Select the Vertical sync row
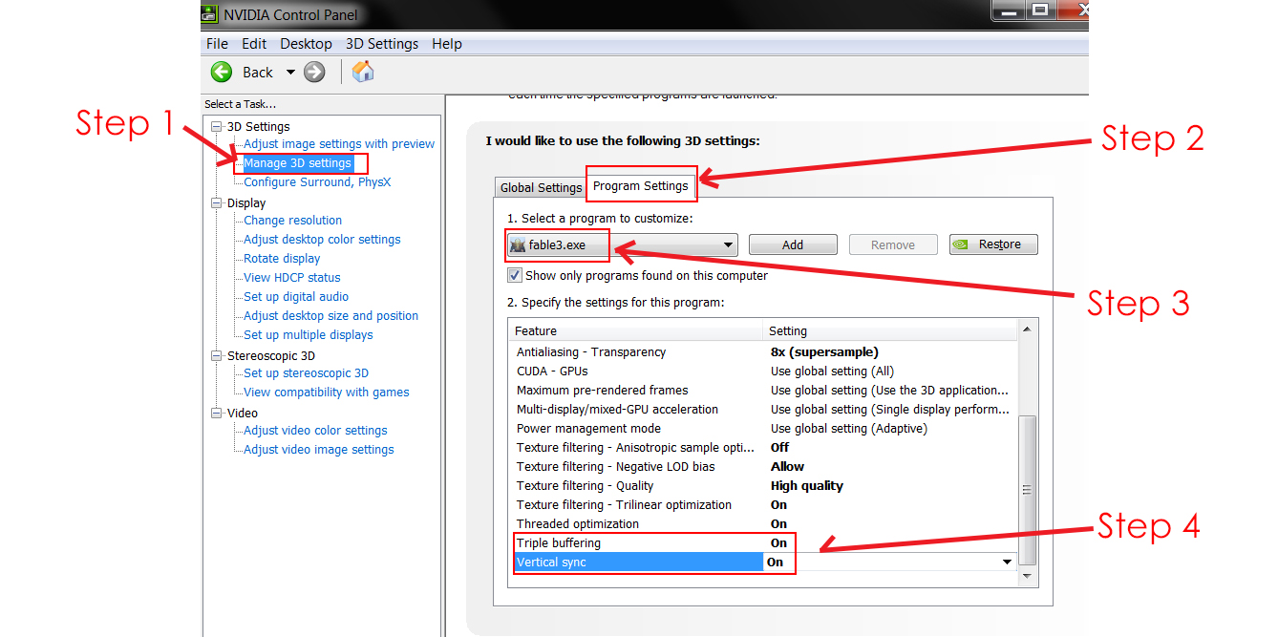This screenshot has width=1278, height=637. (x=763, y=563)
